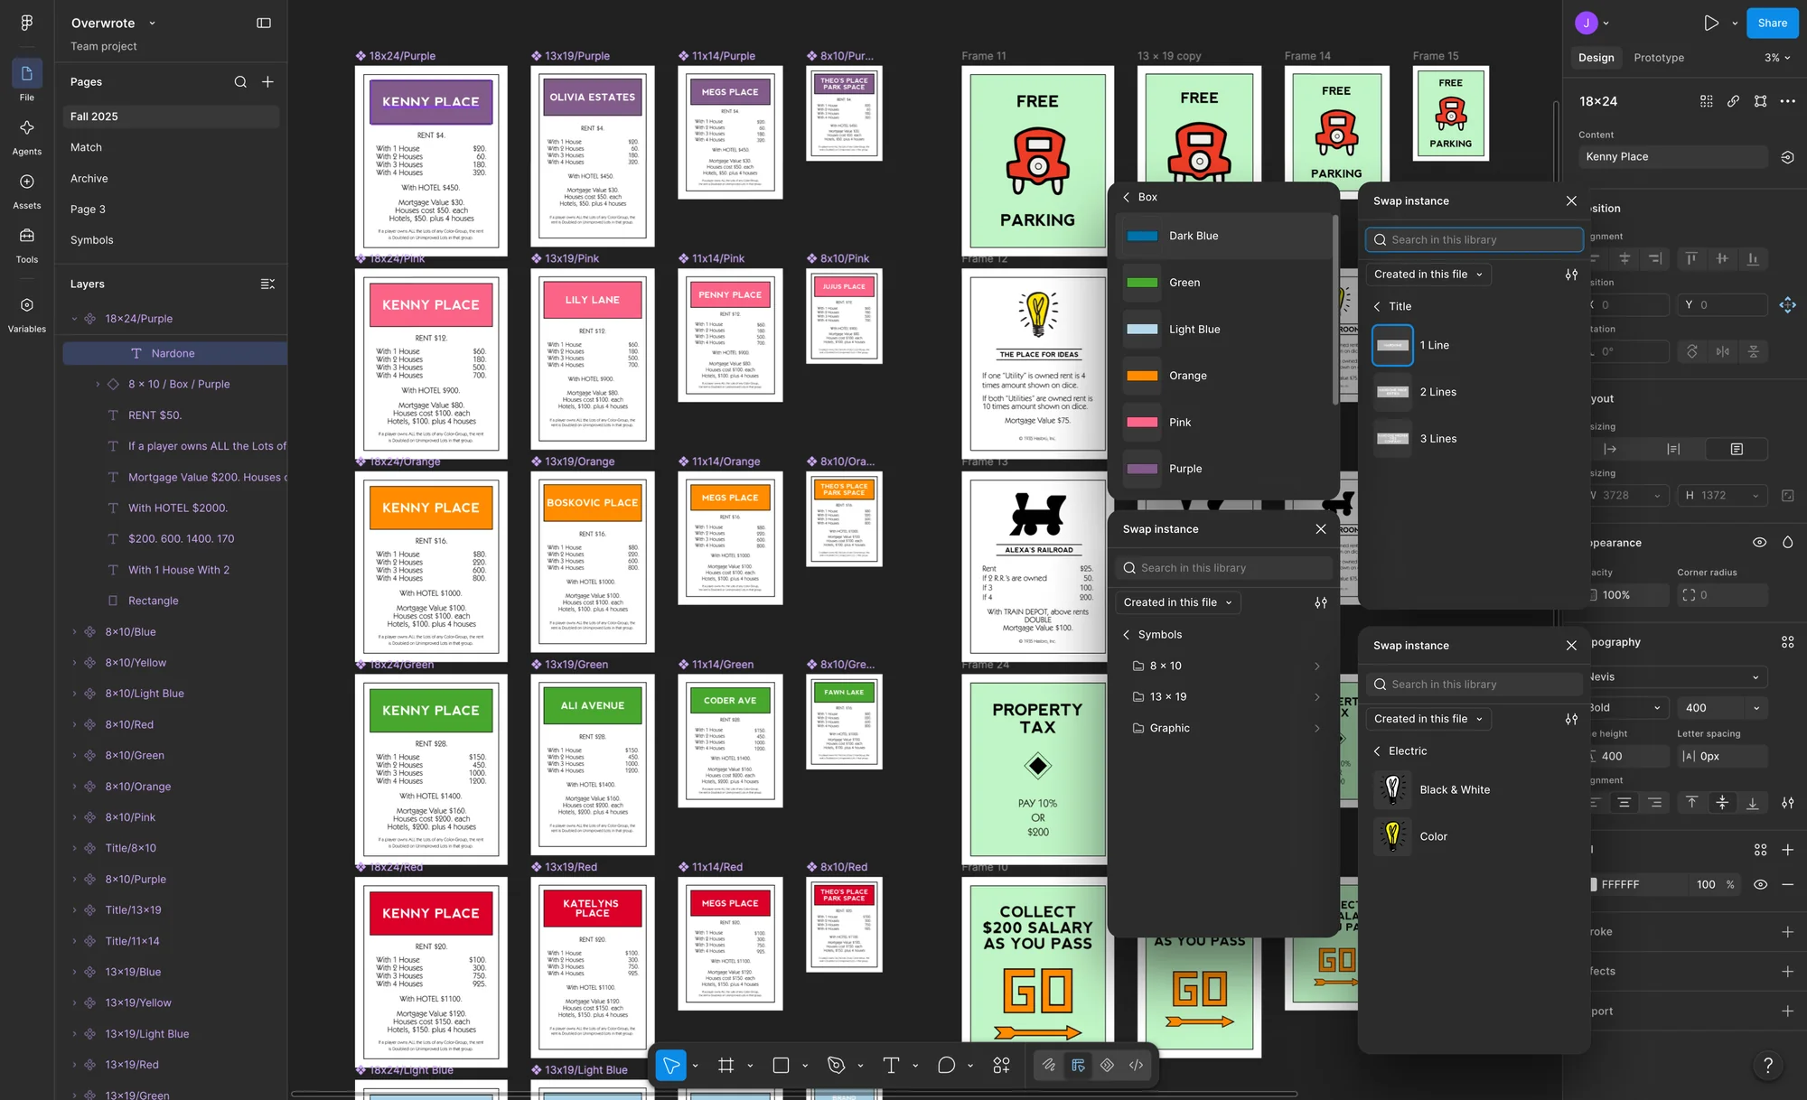The width and height of the screenshot is (1807, 1100).
Task: Open Help question mark button
Action: pos(1768,1066)
